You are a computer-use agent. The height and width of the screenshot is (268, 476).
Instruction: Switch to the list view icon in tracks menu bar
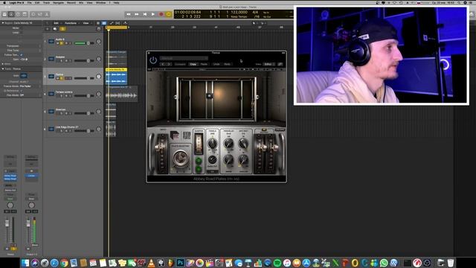point(98,23)
